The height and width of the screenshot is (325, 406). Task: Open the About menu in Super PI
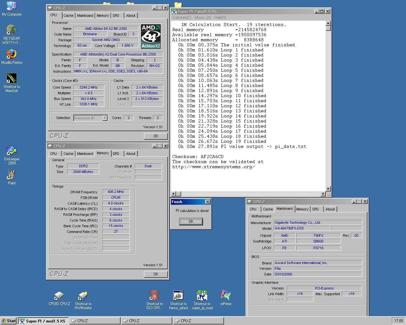(x=203, y=17)
